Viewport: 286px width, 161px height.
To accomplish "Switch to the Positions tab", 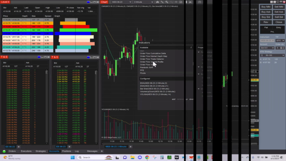I will 67,151.
